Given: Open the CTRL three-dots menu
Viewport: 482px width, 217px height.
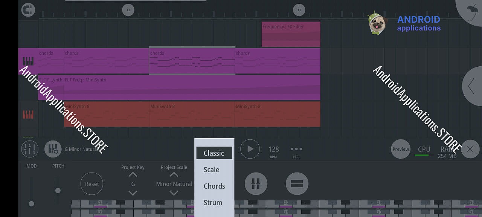Looking at the screenshot, I should (x=296, y=151).
